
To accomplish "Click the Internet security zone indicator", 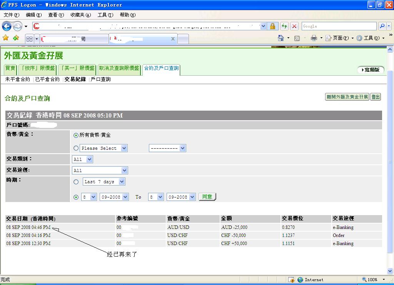I will [311, 280].
